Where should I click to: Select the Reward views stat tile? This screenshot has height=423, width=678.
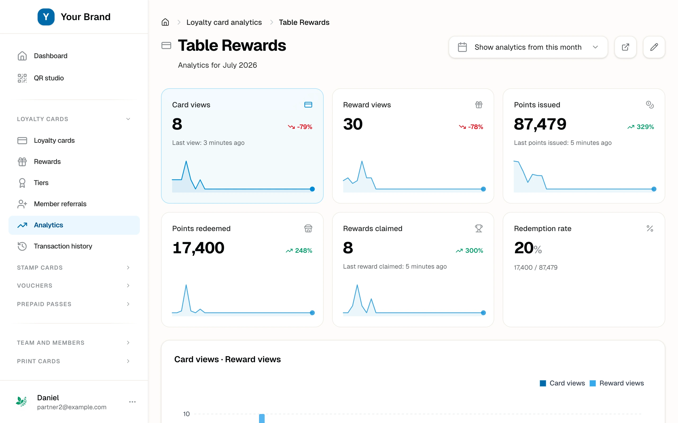coord(413,146)
